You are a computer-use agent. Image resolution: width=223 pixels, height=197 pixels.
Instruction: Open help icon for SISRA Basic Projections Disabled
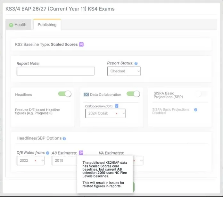tap(195, 110)
